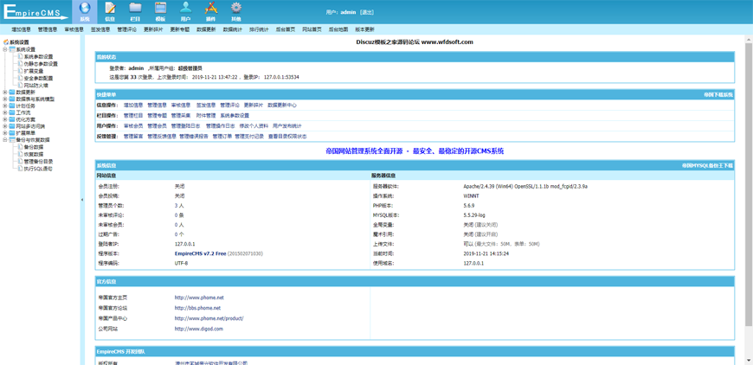The width and height of the screenshot is (753, 365).
Task: Expand the 工作流 tree folder
Action: pos(5,112)
